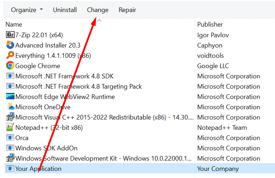The height and width of the screenshot is (178, 275).
Task: Select the Google Chrome program name
Action: click(x=38, y=66)
